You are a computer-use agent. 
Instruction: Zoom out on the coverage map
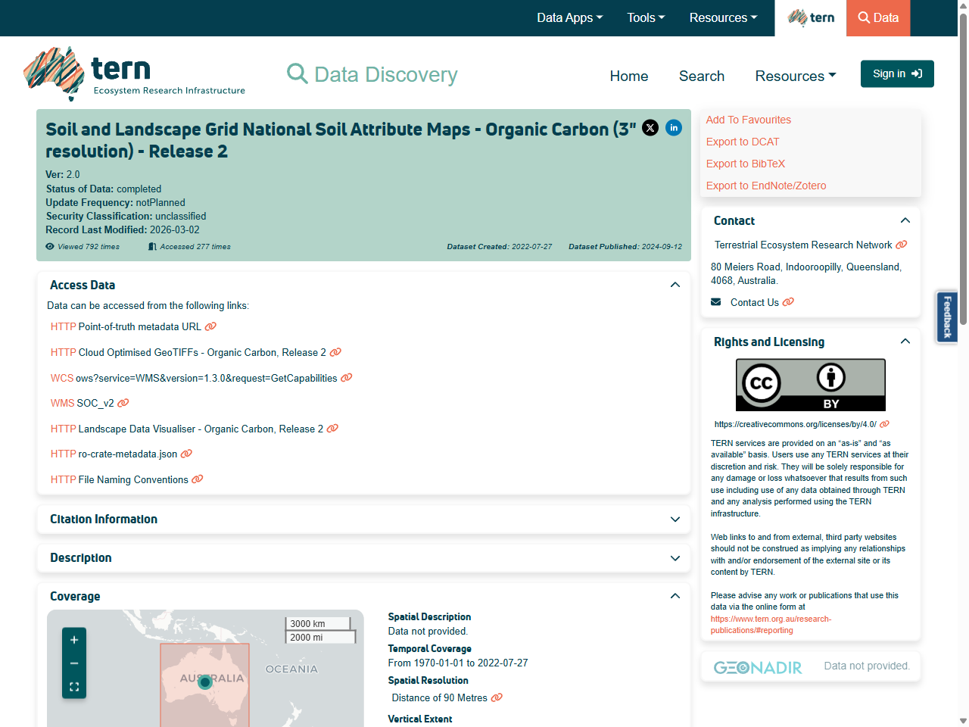point(73,663)
